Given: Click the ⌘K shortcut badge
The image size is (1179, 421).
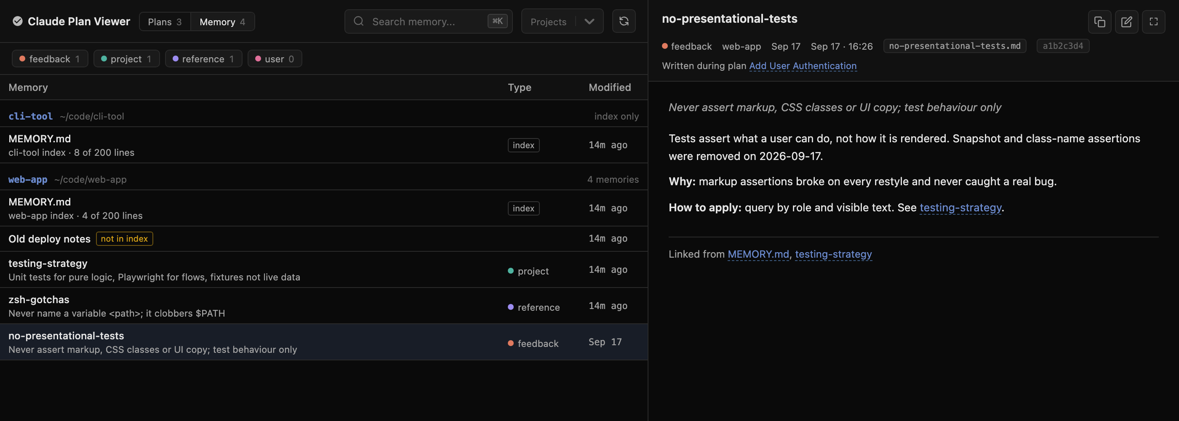Looking at the screenshot, I should [498, 21].
